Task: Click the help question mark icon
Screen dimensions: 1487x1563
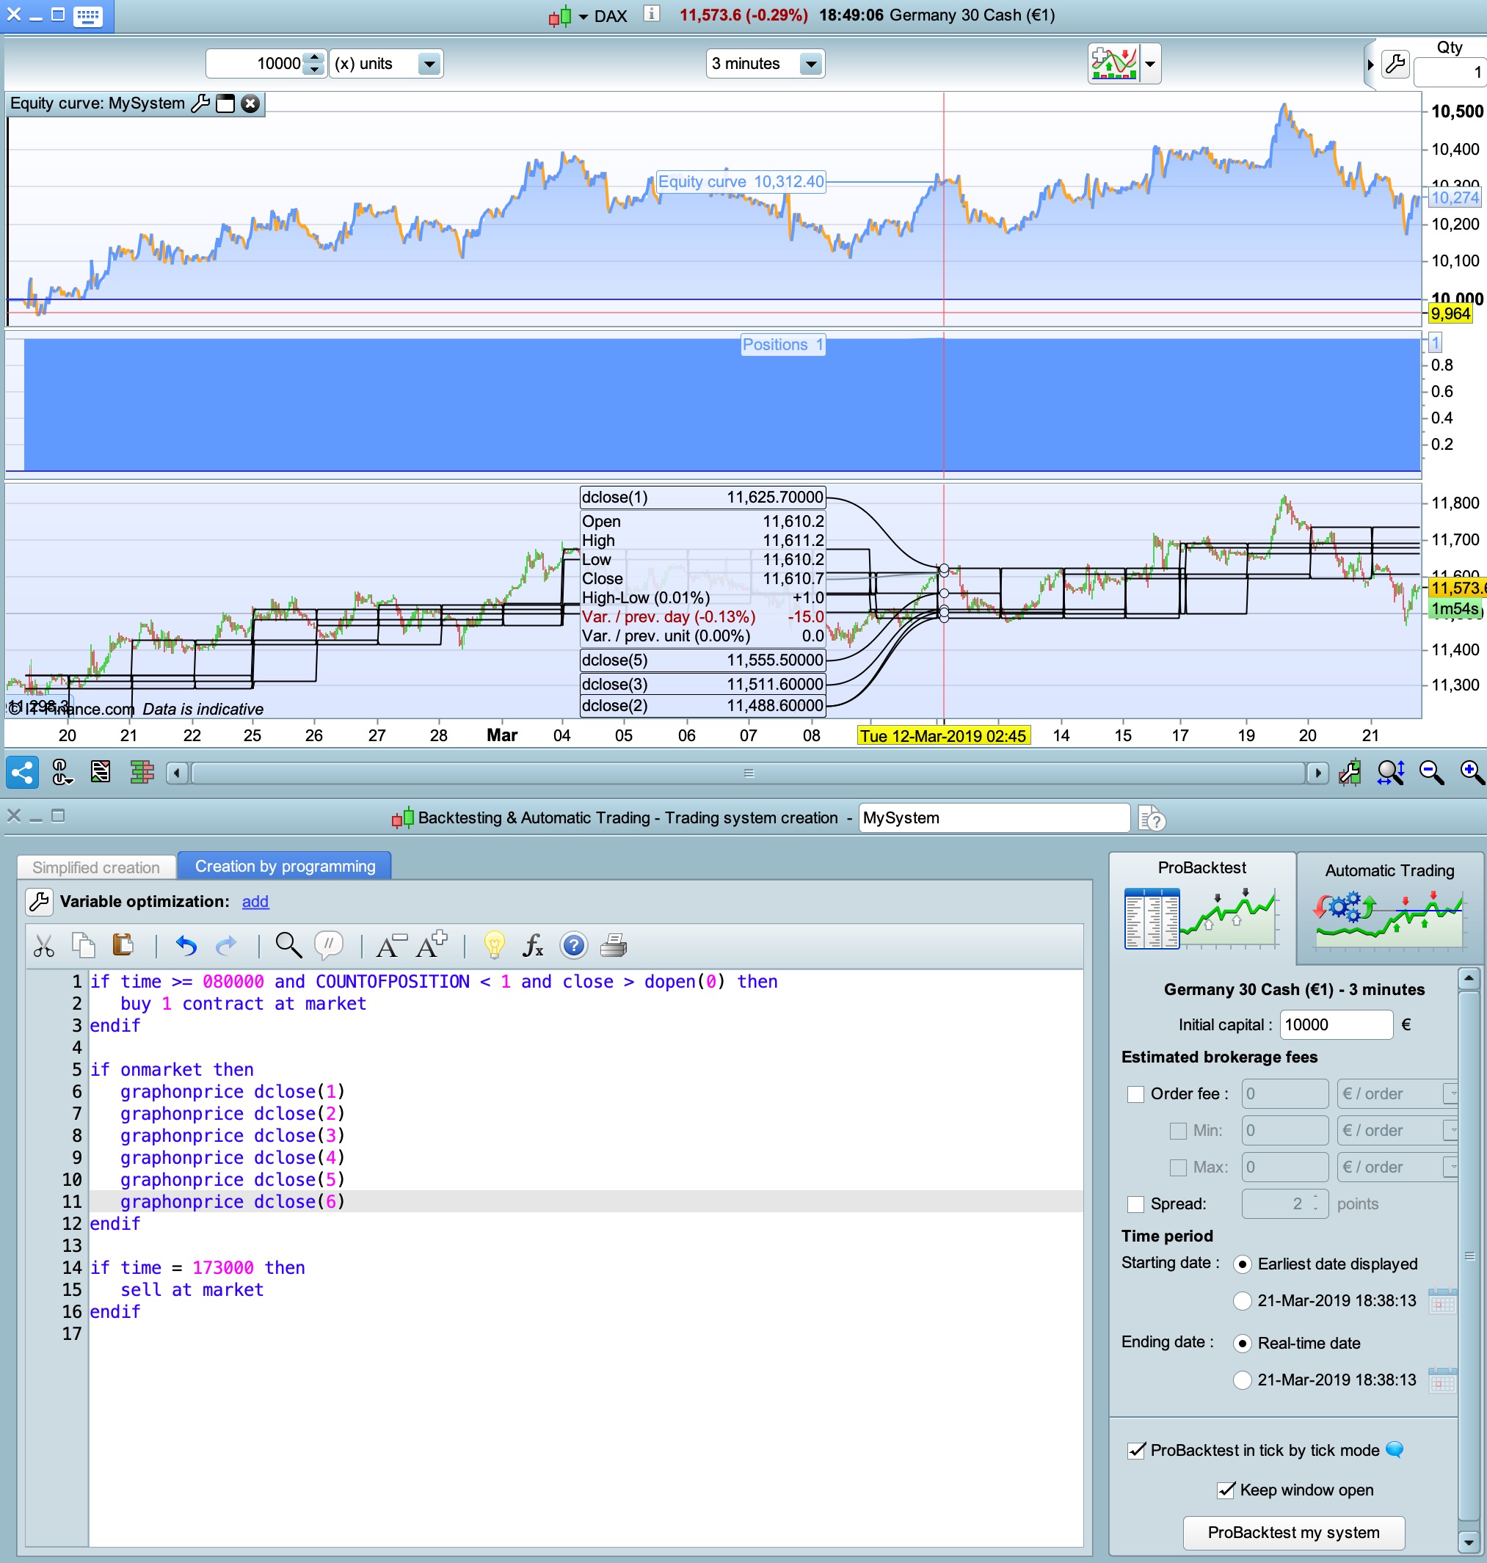Action: [573, 945]
